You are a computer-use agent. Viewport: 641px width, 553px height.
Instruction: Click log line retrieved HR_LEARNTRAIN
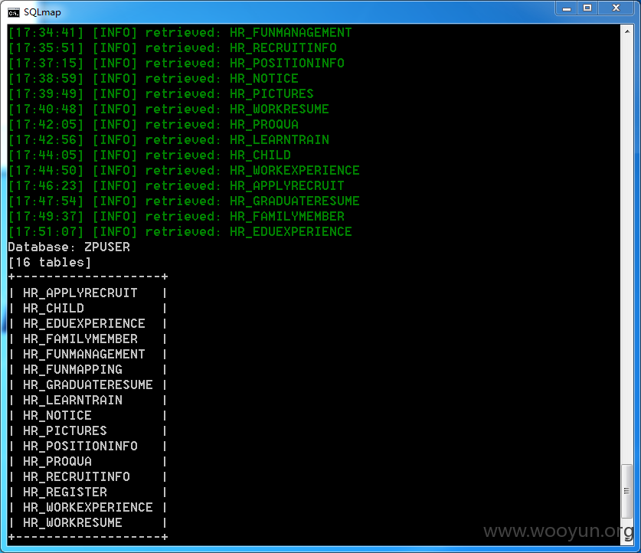click(x=168, y=140)
